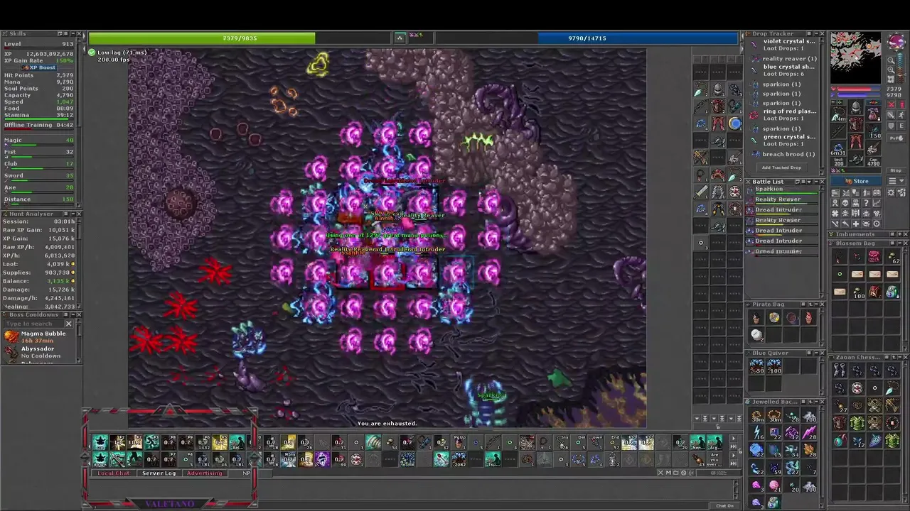Toggle the shield secure mode button
The image size is (910, 511).
coord(892,126)
